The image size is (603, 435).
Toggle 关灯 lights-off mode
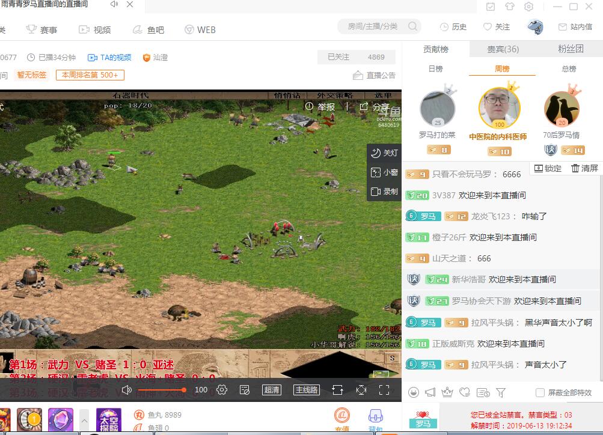[x=385, y=153]
